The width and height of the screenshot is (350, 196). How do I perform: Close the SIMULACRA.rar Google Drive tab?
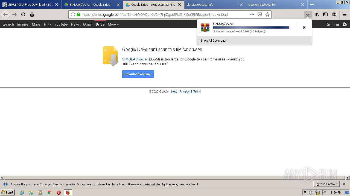118,5
